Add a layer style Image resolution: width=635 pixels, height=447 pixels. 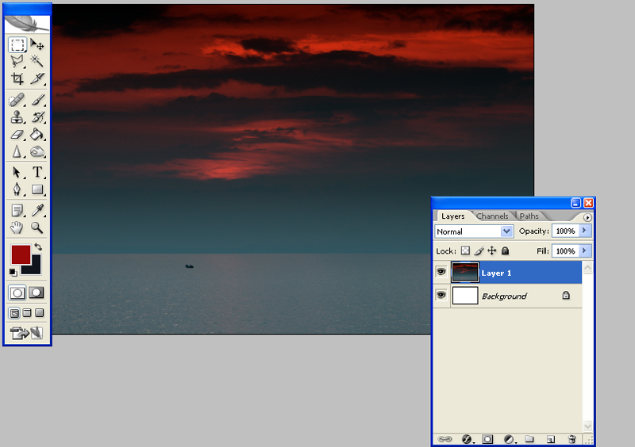coord(467,439)
